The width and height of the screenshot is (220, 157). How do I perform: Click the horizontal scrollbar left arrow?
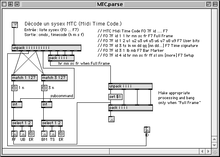pos(202,151)
